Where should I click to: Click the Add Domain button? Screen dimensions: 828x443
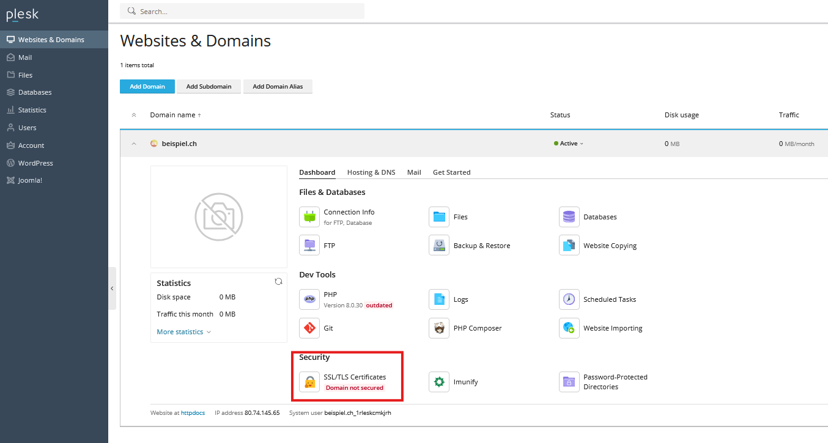[x=147, y=87]
